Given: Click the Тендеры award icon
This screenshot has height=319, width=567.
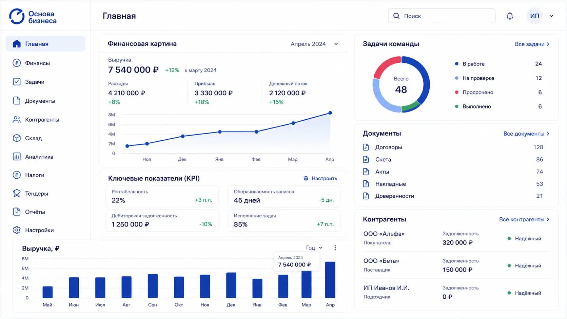Looking at the screenshot, I should point(17,193).
